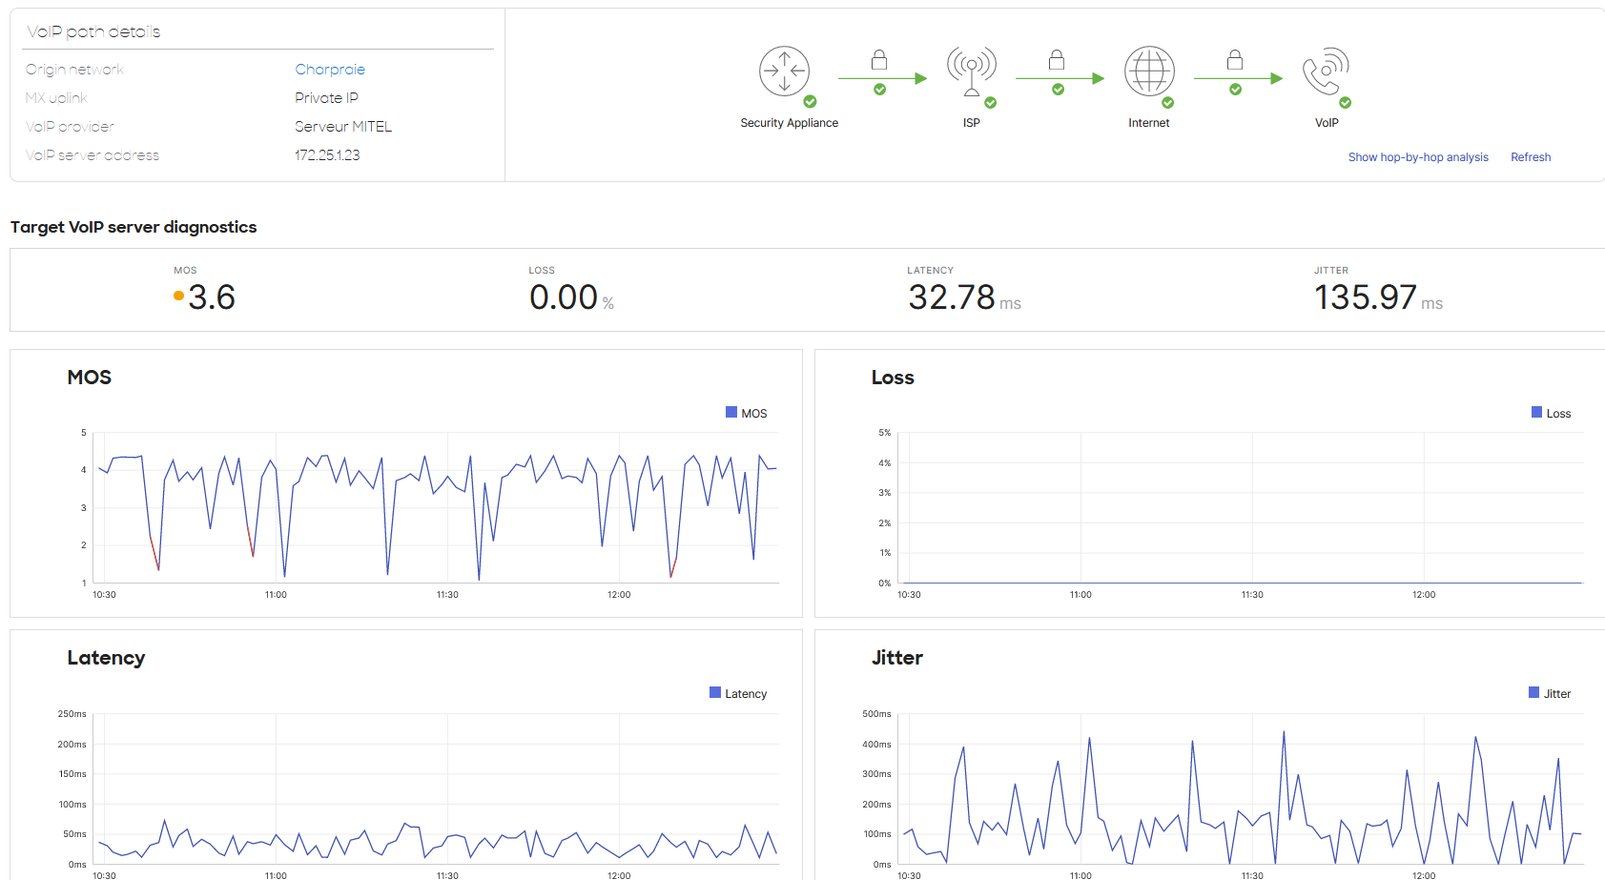The height and width of the screenshot is (880, 1605).
Task: Refresh the VoIP path diagnostics
Action: (x=1531, y=156)
